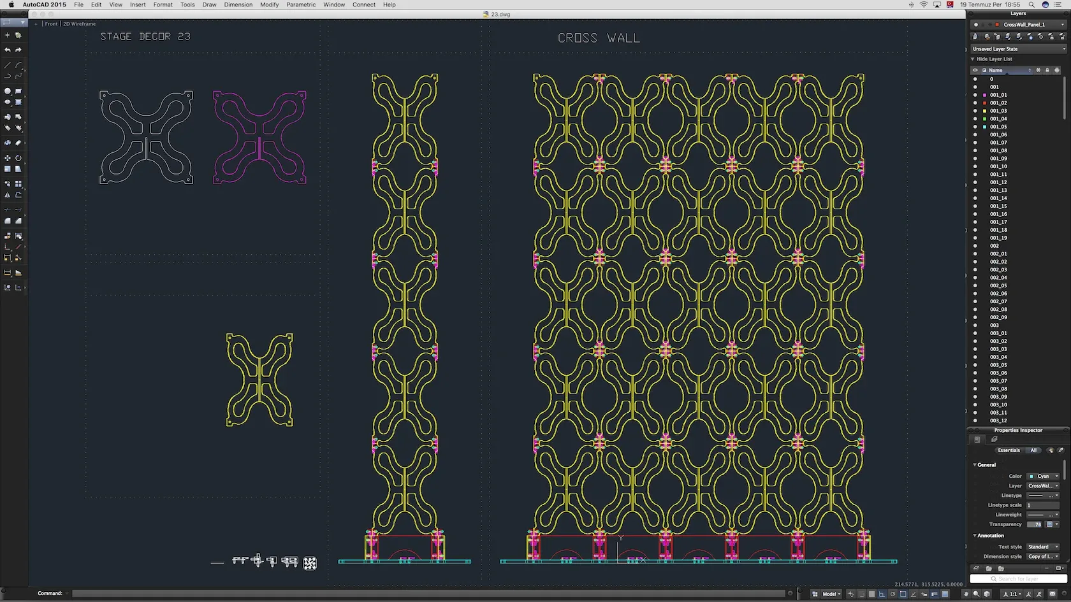Click the lock column header in layer list
This screenshot has width=1071, height=602.
pyautogui.click(x=1047, y=70)
